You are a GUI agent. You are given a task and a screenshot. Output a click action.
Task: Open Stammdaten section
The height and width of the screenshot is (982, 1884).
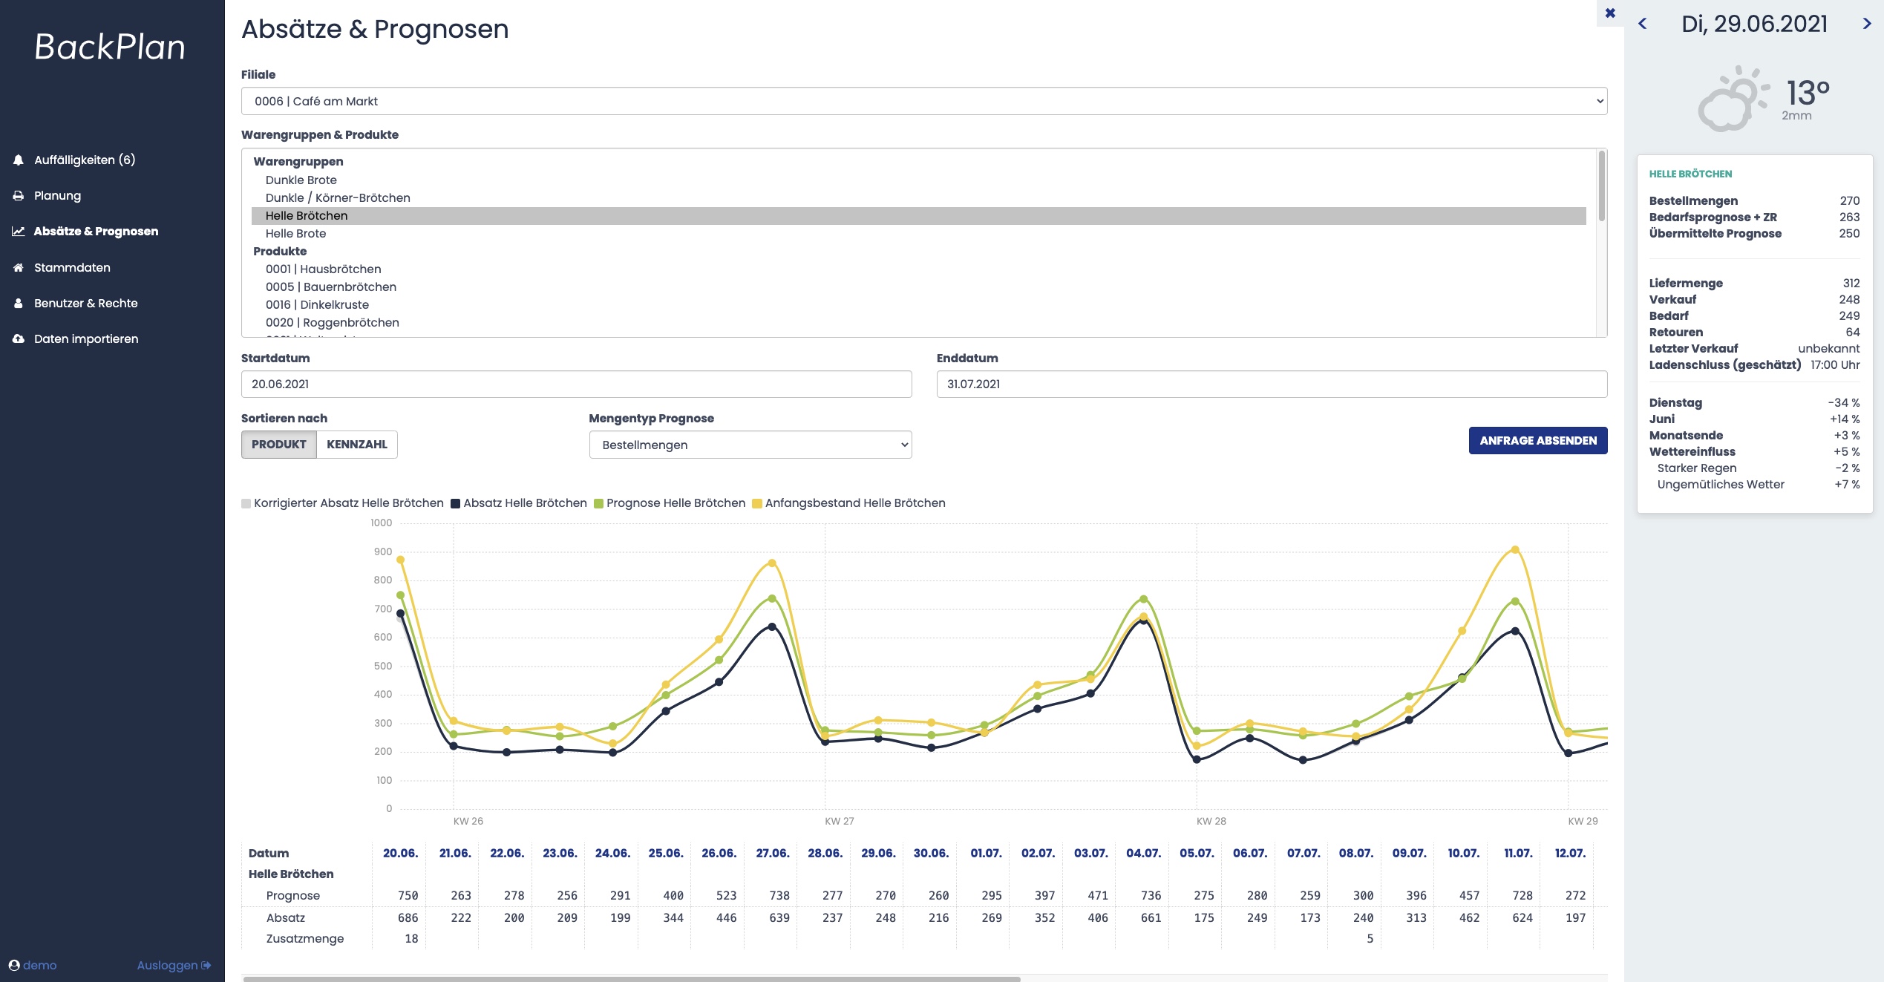(x=72, y=267)
